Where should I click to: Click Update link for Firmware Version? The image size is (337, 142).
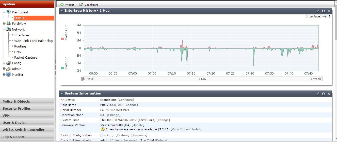pyautogui.click(x=138, y=125)
